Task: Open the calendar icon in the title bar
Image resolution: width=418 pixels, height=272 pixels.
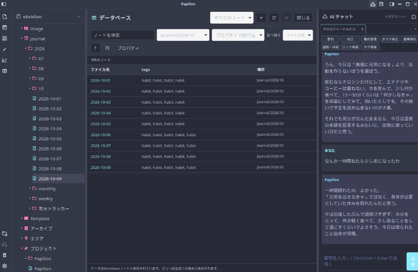Action: click(381, 4)
